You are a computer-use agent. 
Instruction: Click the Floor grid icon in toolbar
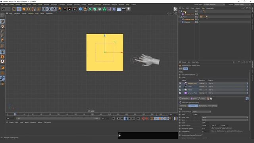(x=119, y=9)
